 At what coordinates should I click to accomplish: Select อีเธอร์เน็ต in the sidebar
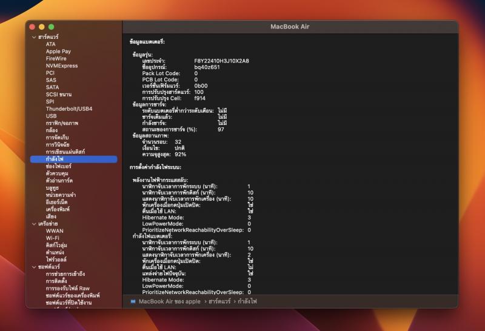[56, 202]
